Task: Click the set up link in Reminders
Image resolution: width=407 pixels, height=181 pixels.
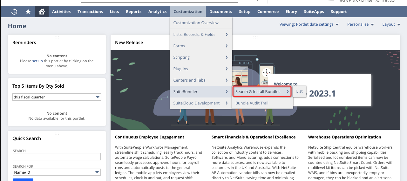Action: coord(37,61)
